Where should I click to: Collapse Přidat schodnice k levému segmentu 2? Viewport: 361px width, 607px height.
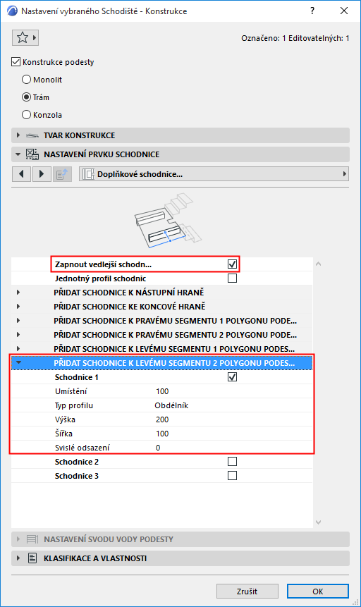click(18, 363)
